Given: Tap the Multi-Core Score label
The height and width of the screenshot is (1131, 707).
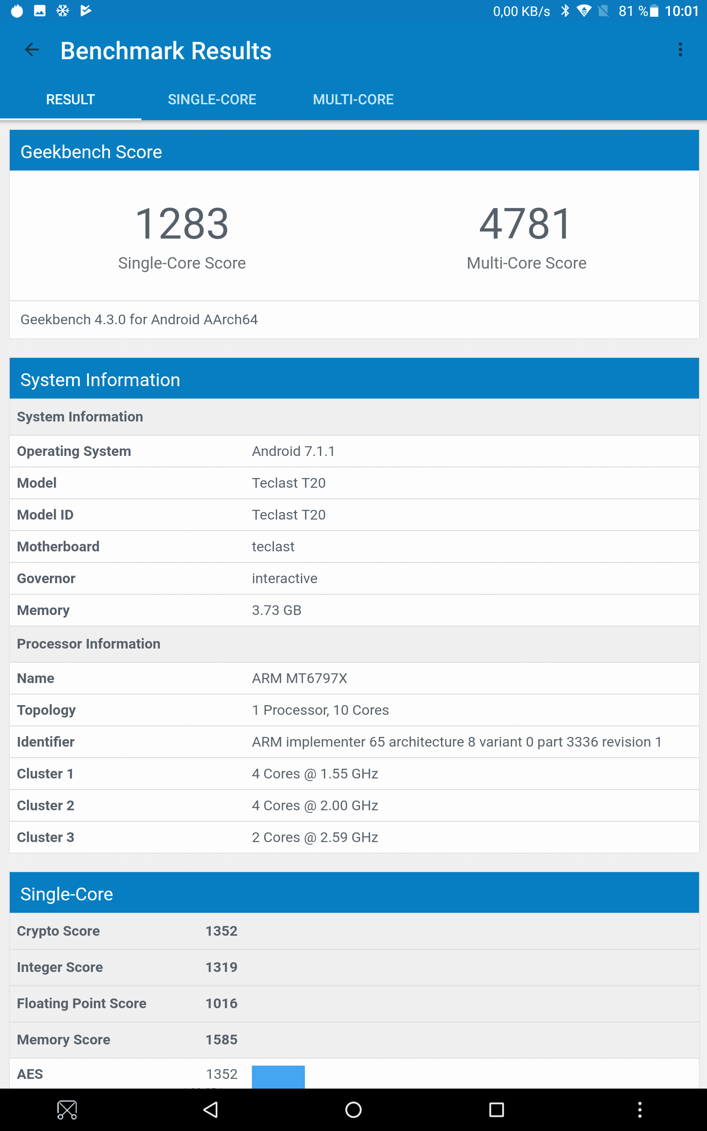Looking at the screenshot, I should [x=527, y=263].
